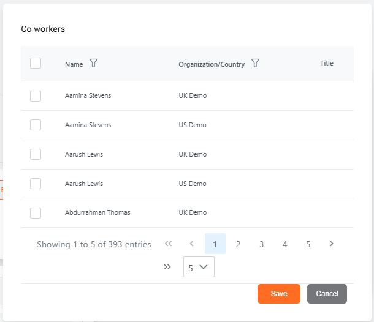This screenshot has width=374, height=322.
Task: Open the rows-per-page dropdown
Action: click(x=199, y=267)
